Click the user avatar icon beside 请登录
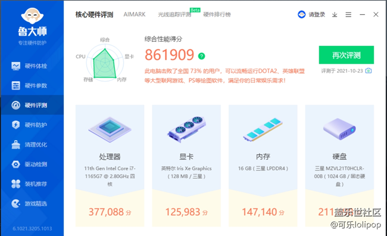The width and height of the screenshot is (387, 236). coord(302,14)
